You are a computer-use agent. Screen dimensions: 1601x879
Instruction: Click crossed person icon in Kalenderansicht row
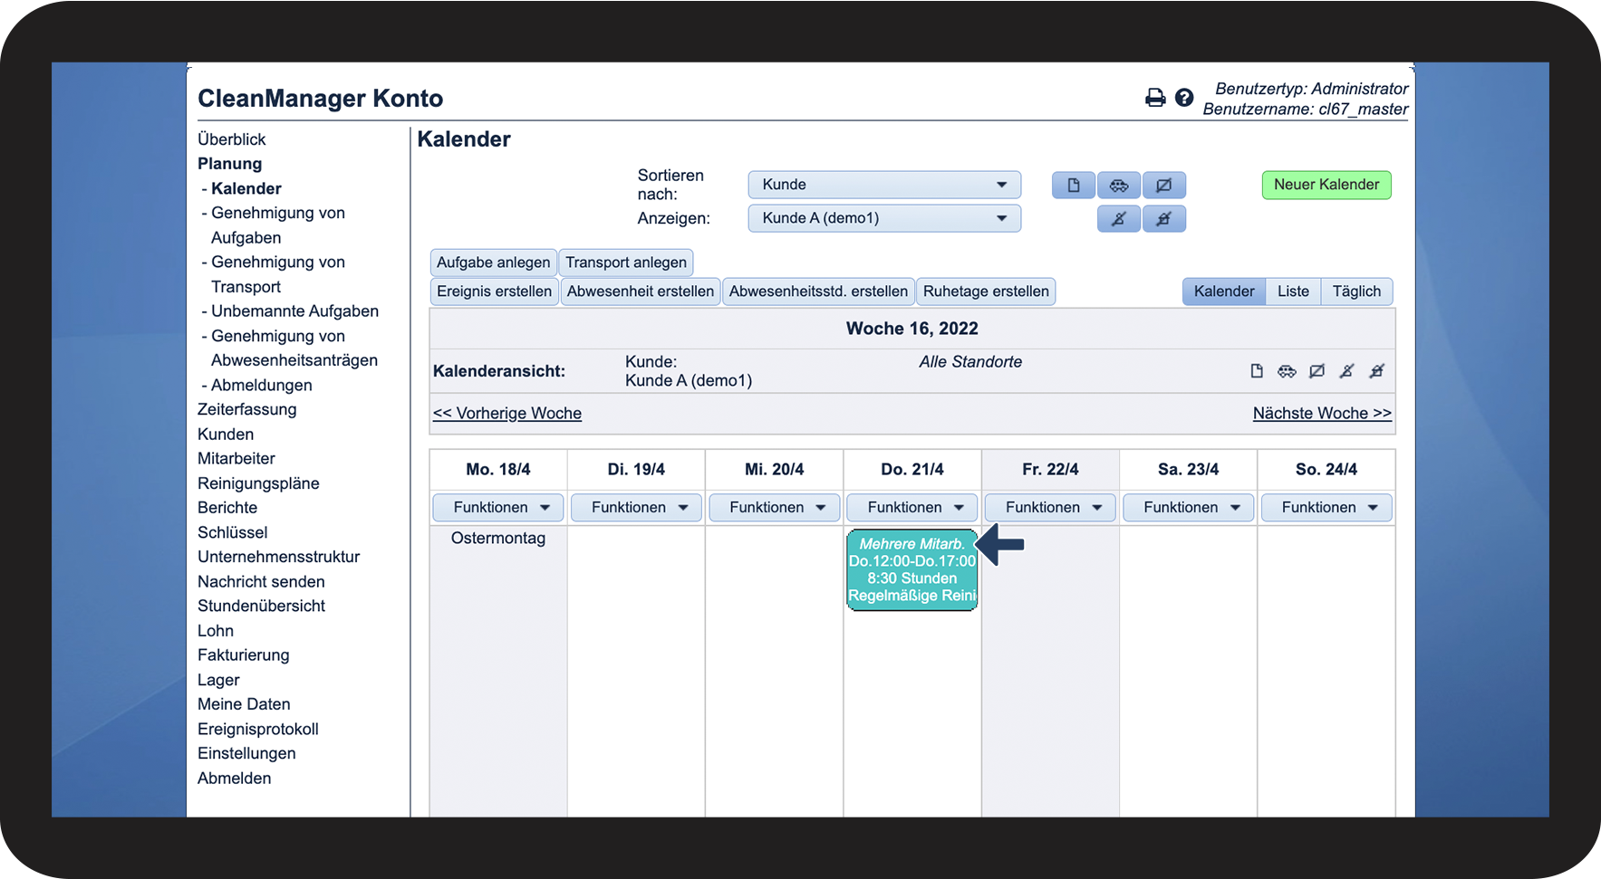1347,371
